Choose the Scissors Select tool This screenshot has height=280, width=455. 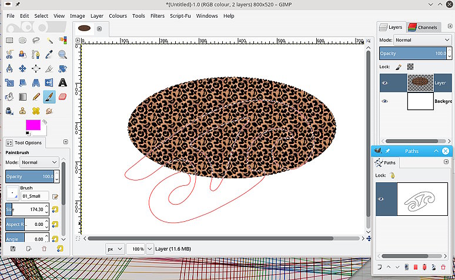pyautogui.click(x=10, y=55)
